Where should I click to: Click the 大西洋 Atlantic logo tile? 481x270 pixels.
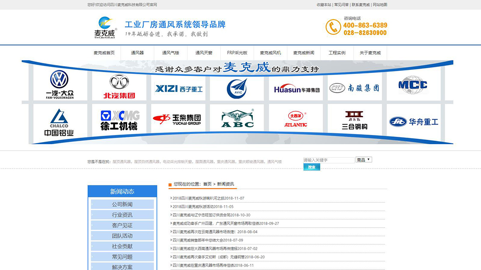click(x=296, y=118)
